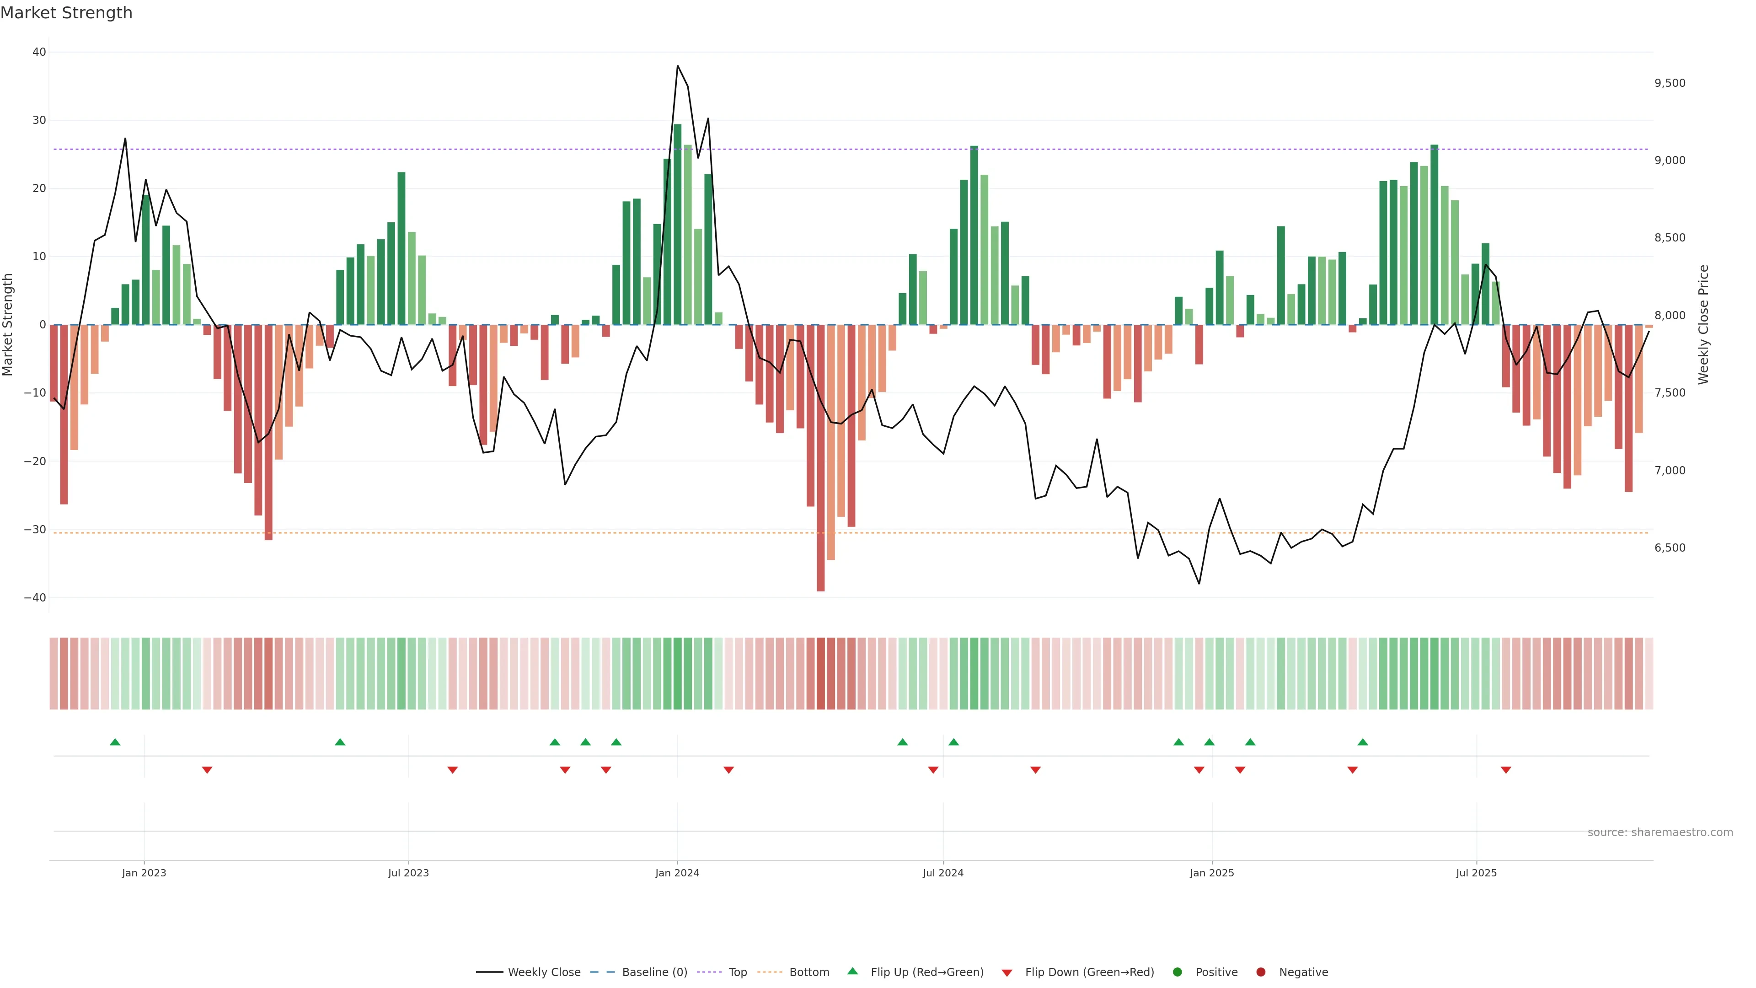Toggle the Top legend entry
This screenshot has height=988, width=1756.
tap(737, 972)
